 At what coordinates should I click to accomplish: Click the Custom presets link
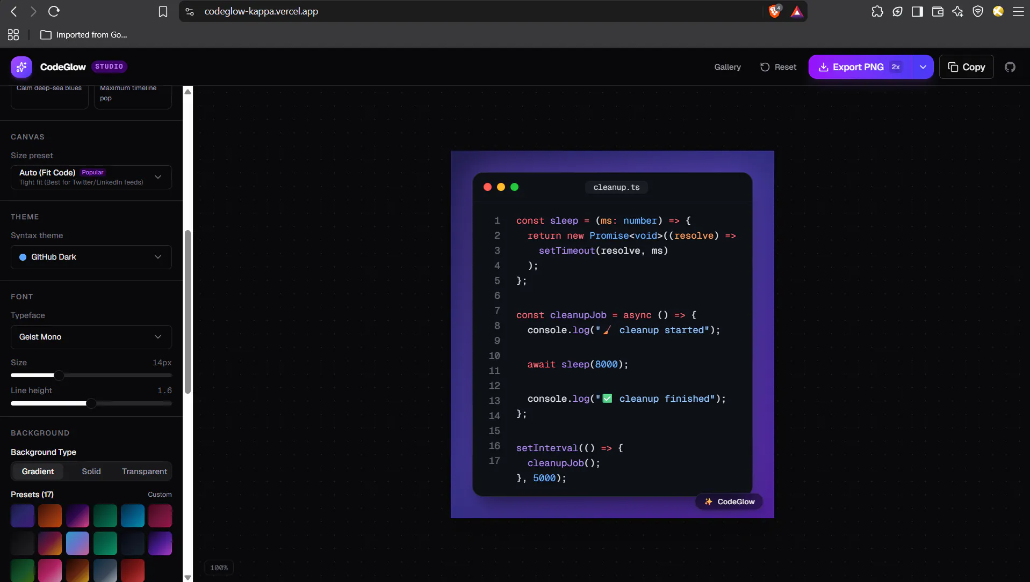pos(160,495)
